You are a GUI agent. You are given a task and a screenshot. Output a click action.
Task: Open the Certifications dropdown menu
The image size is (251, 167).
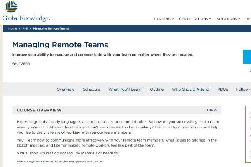[x=195, y=19]
